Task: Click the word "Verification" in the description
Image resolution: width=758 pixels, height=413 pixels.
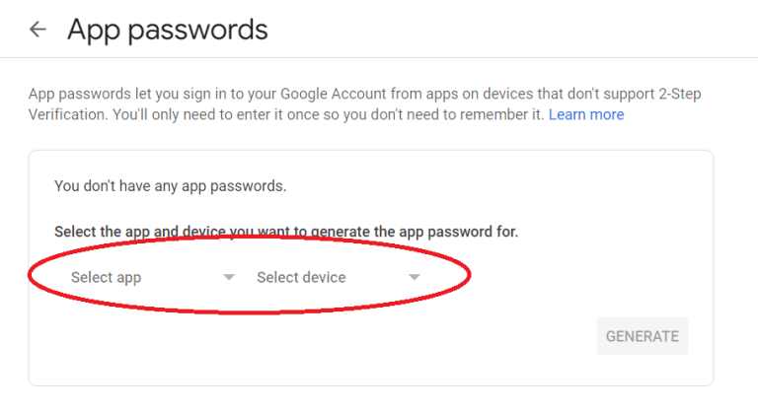Action: (x=67, y=114)
